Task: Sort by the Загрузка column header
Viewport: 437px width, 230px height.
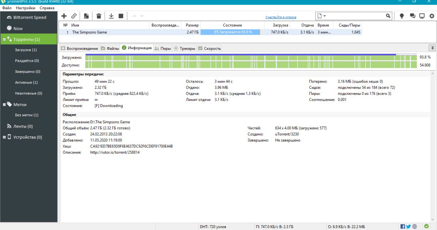Action: click(x=277, y=25)
